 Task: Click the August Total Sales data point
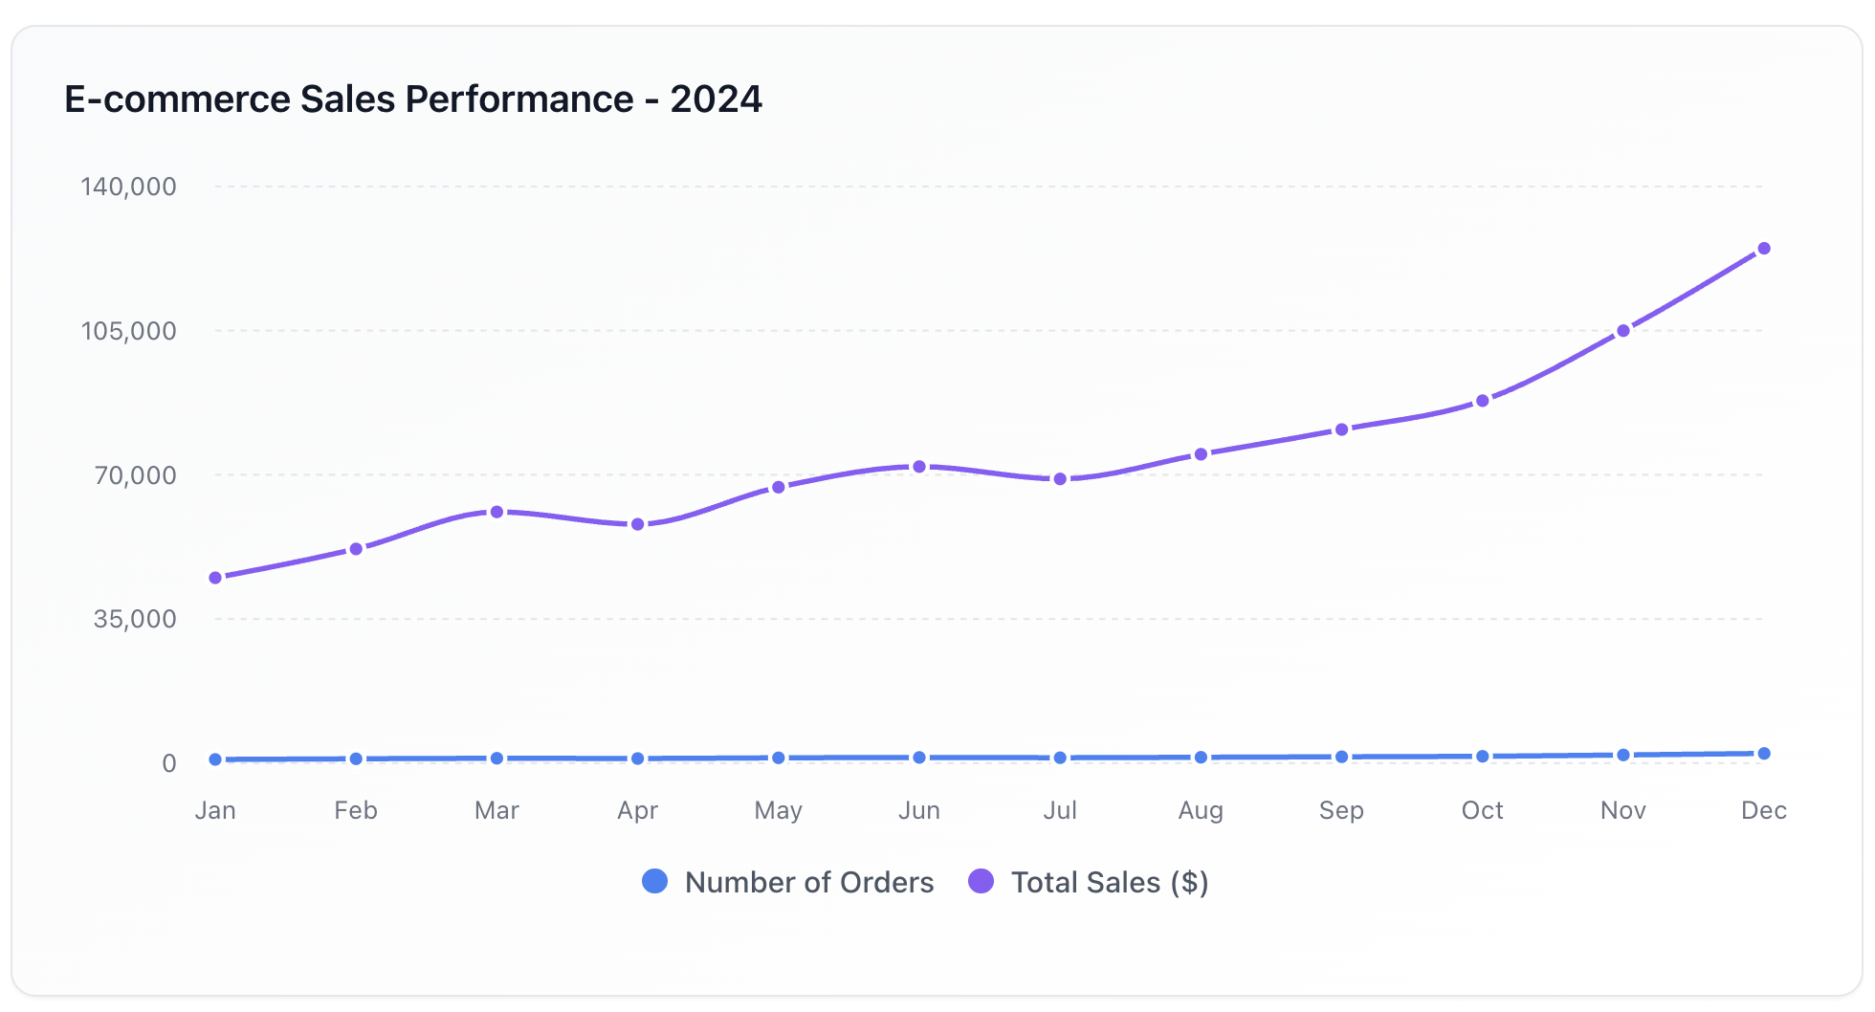[x=1201, y=454]
